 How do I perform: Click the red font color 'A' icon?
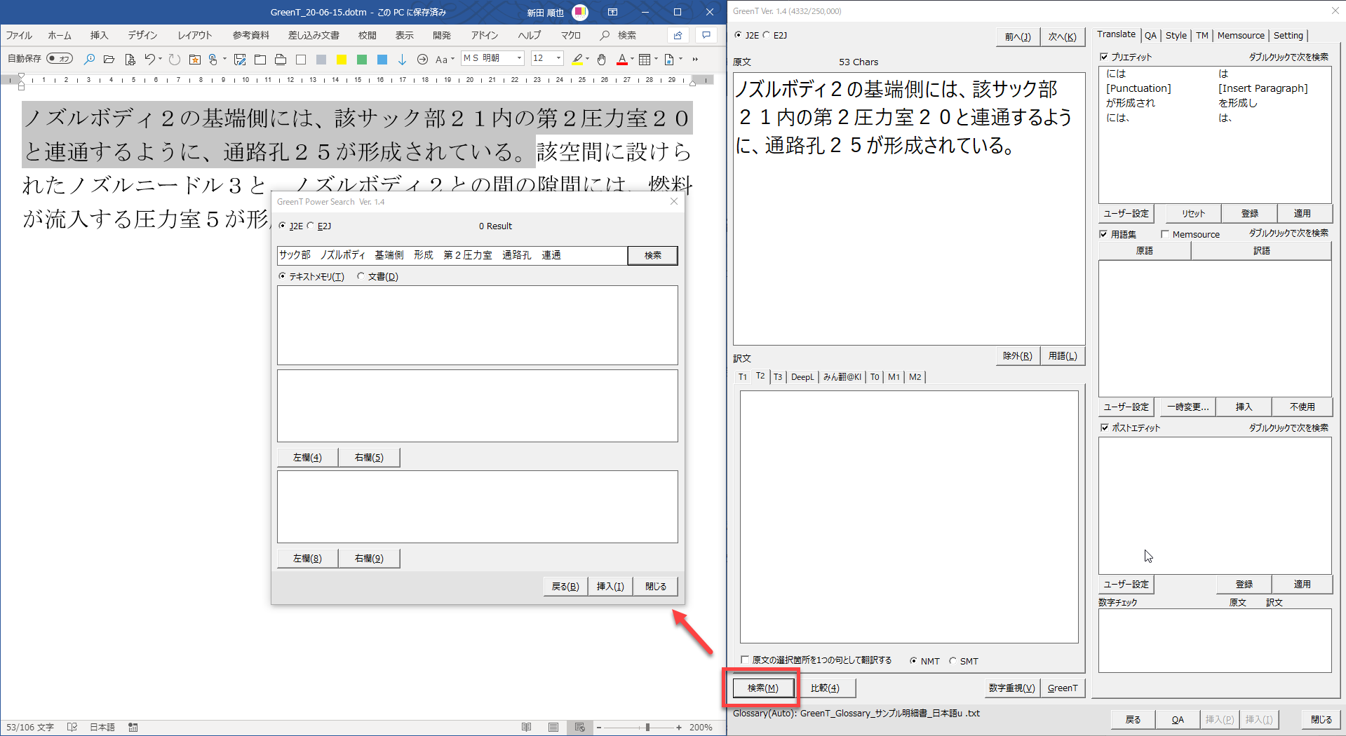(621, 60)
